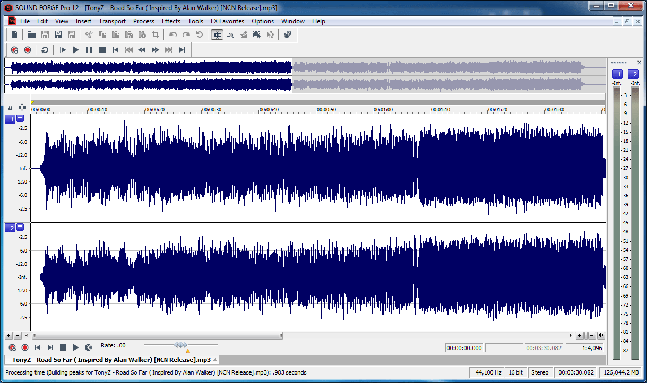Toggle the channel 2 button on waveform
647x383 pixels.
pos(10,228)
